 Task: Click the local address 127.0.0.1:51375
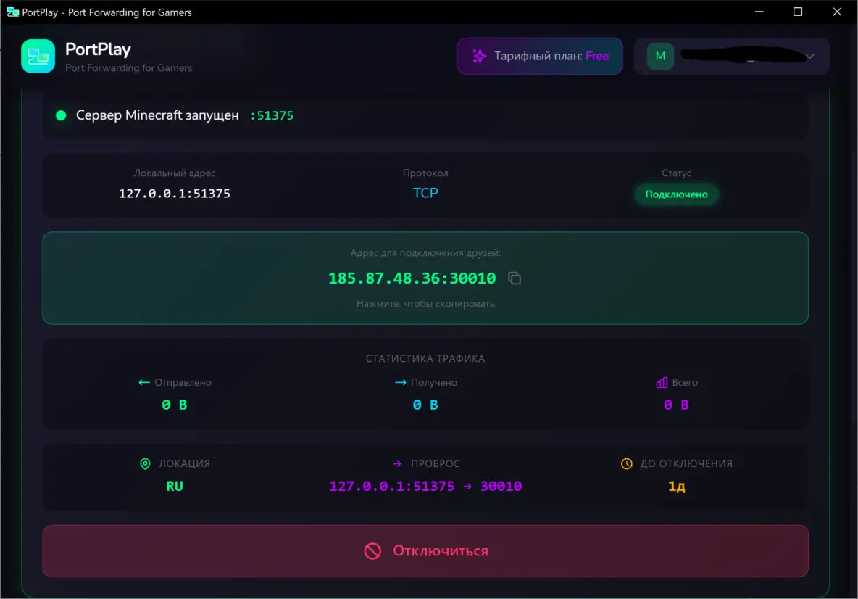coord(175,194)
